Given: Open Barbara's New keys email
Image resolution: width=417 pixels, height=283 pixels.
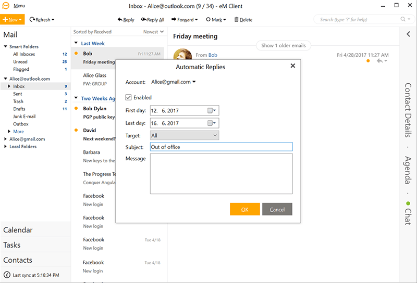Looking at the screenshot, I should pyautogui.click(x=93, y=157).
